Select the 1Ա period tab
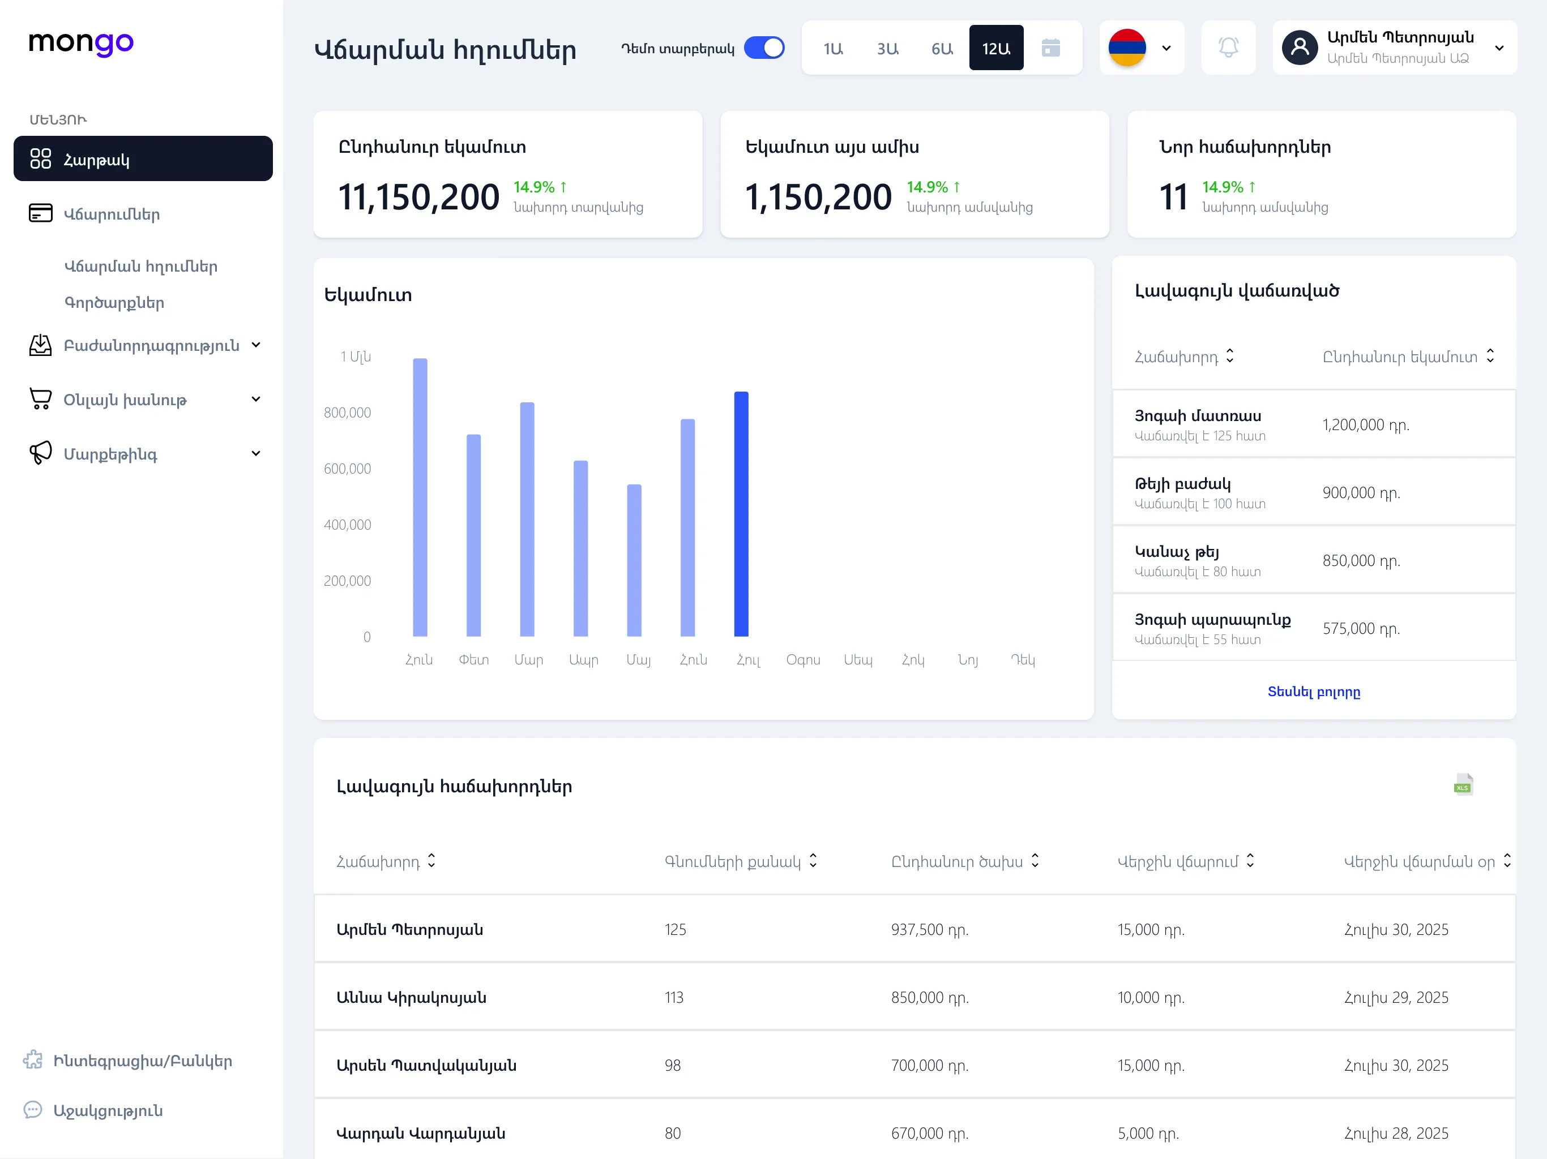This screenshot has width=1547, height=1159. coord(833,48)
